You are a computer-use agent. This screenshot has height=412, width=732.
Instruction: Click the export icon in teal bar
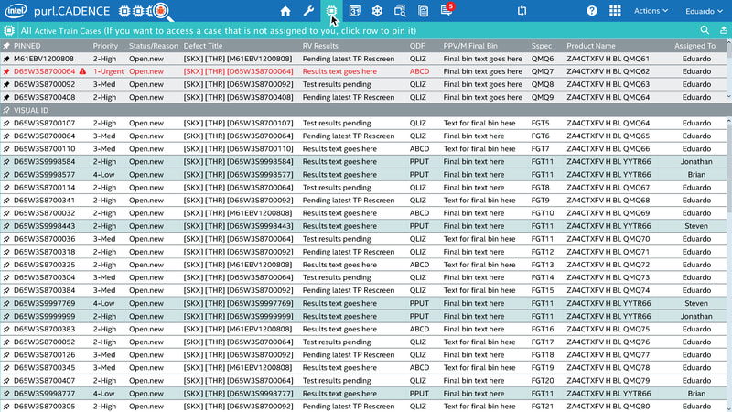723,30
